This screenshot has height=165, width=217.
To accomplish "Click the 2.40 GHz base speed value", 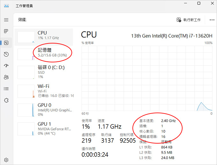I will click(x=168, y=121).
